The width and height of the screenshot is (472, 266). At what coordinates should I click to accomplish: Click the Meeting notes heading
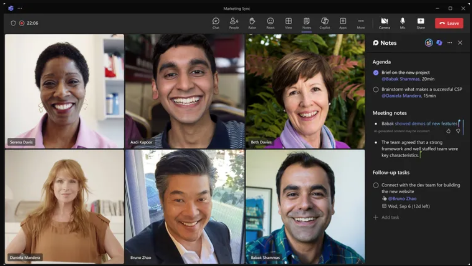pyautogui.click(x=389, y=113)
